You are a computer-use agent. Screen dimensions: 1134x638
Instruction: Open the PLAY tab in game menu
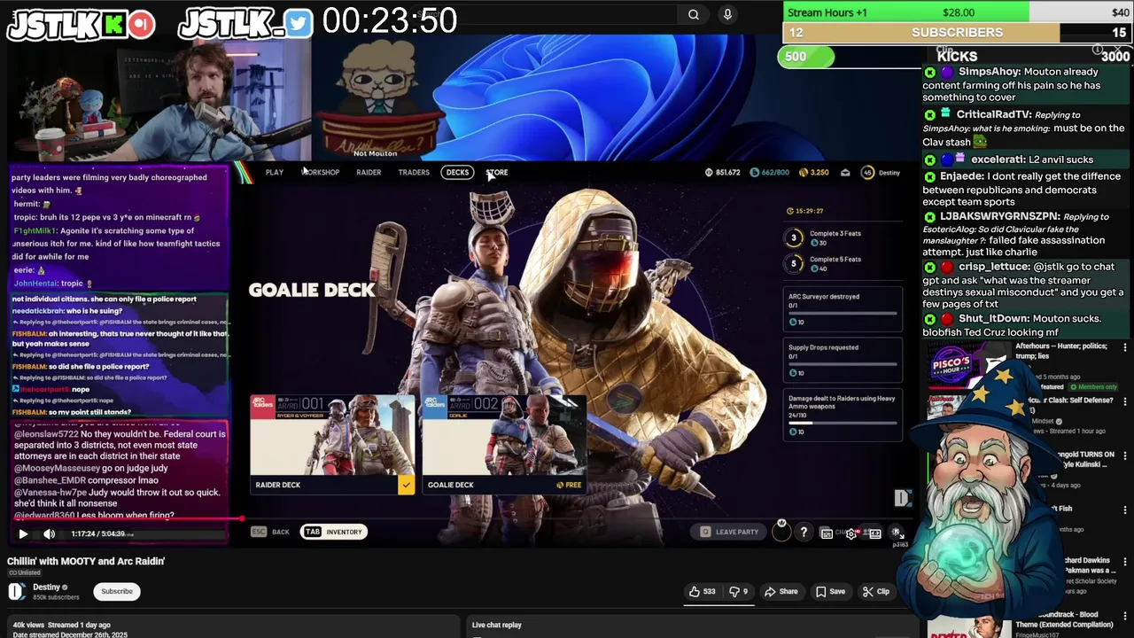[275, 173]
